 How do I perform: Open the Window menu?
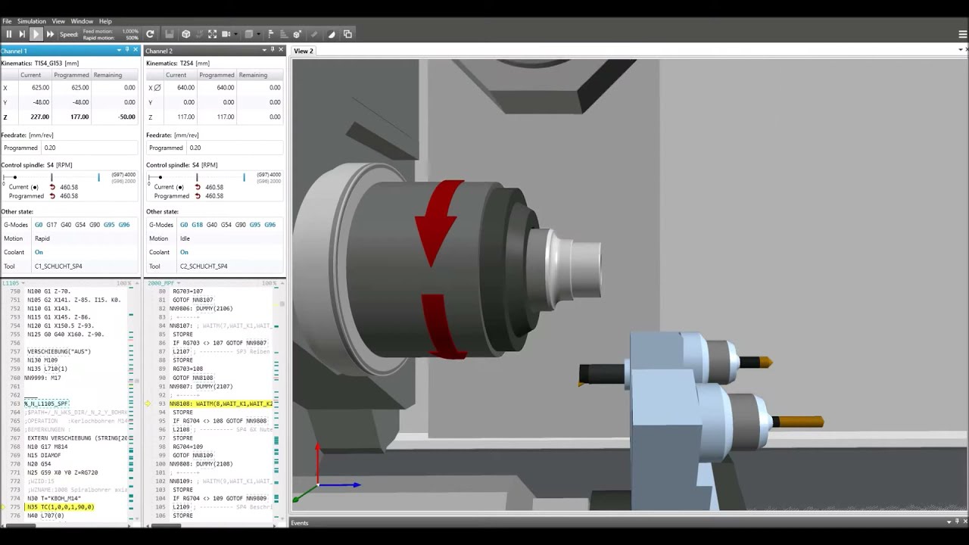coord(82,21)
